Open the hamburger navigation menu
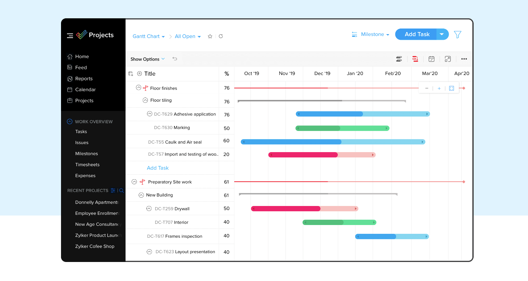 click(70, 36)
